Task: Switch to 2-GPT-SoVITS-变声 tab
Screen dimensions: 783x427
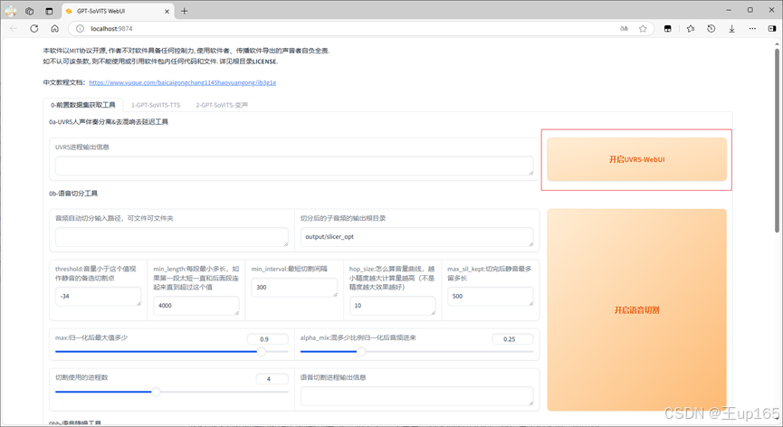Action: pyautogui.click(x=222, y=105)
